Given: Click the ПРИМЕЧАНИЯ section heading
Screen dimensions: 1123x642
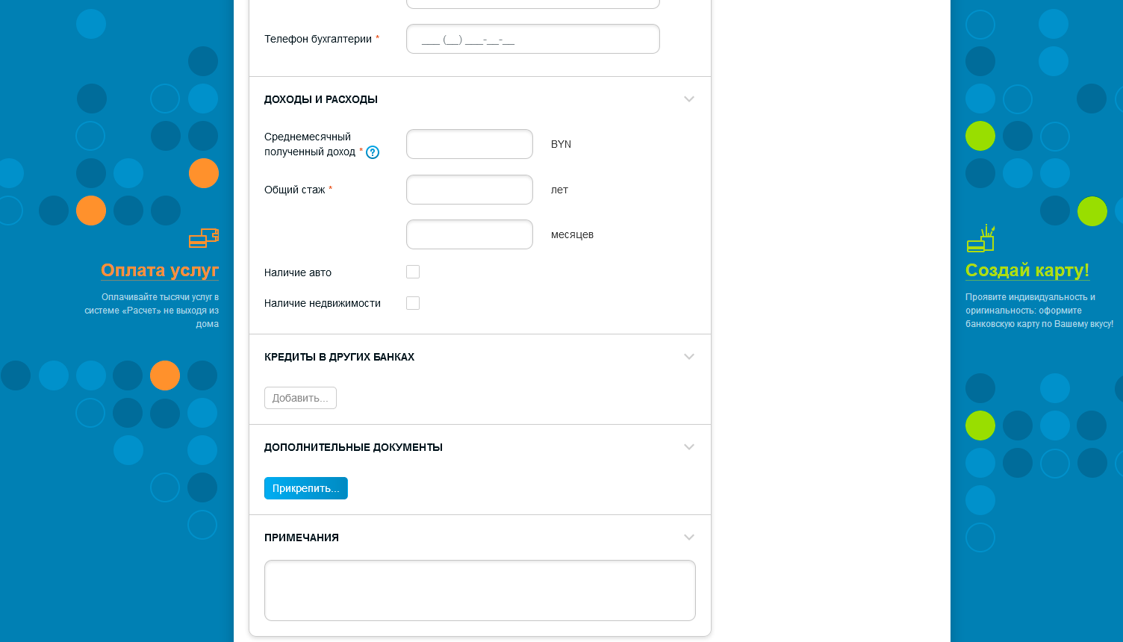Looking at the screenshot, I should [302, 537].
